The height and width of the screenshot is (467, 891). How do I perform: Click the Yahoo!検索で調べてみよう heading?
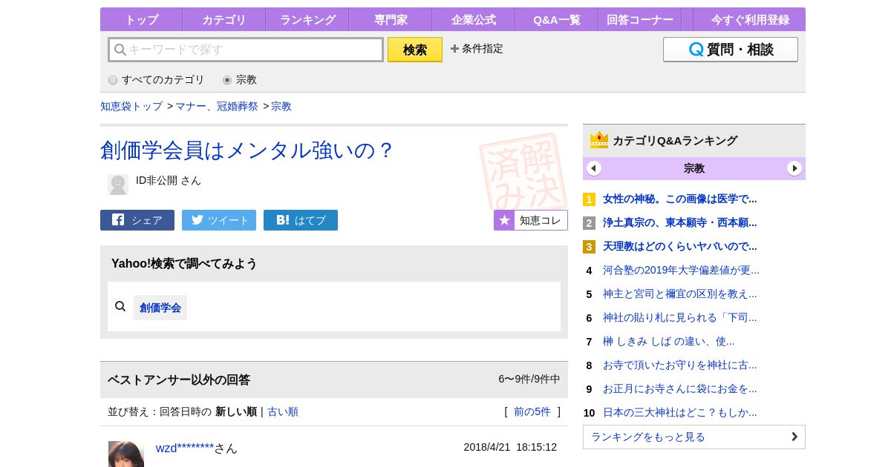[184, 263]
